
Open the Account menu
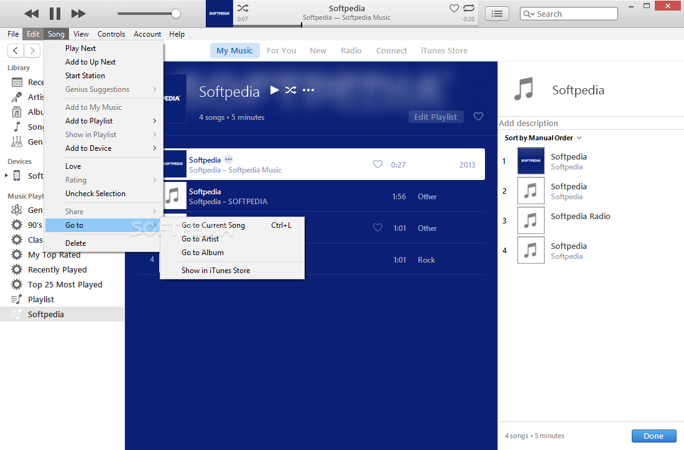coord(147,34)
